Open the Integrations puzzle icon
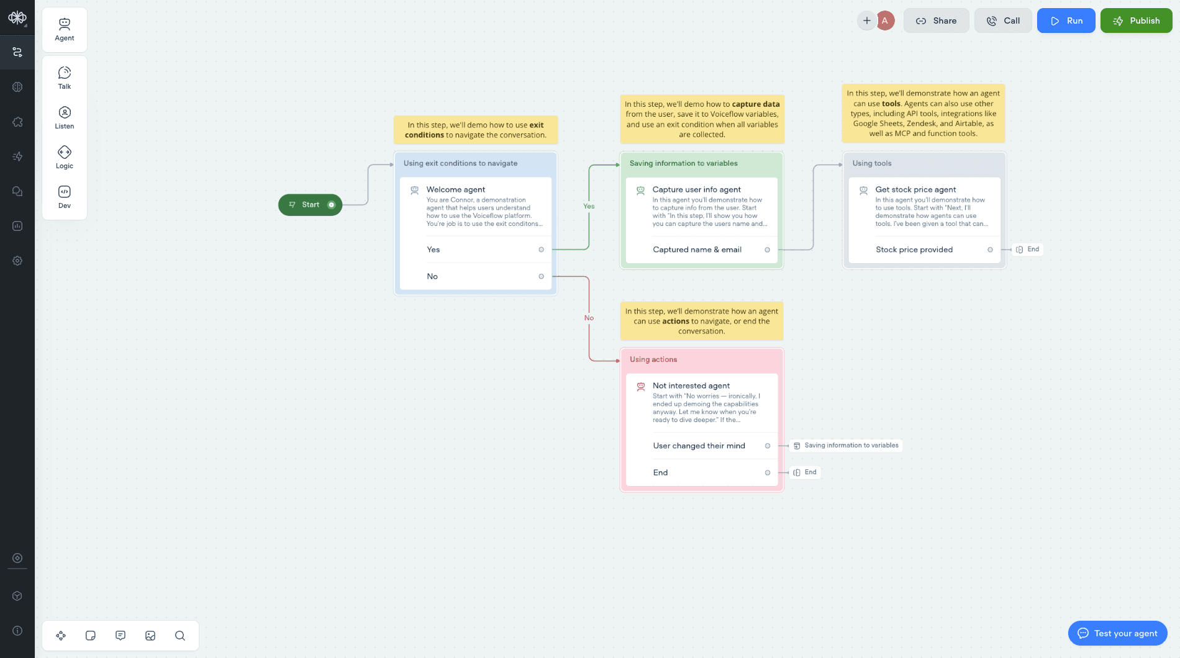The height and width of the screenshot is (658, 1180). [x=17, y=122]
